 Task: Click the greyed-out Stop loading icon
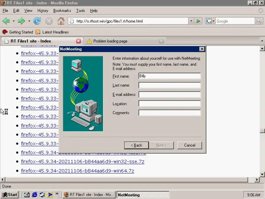point(49,21)
